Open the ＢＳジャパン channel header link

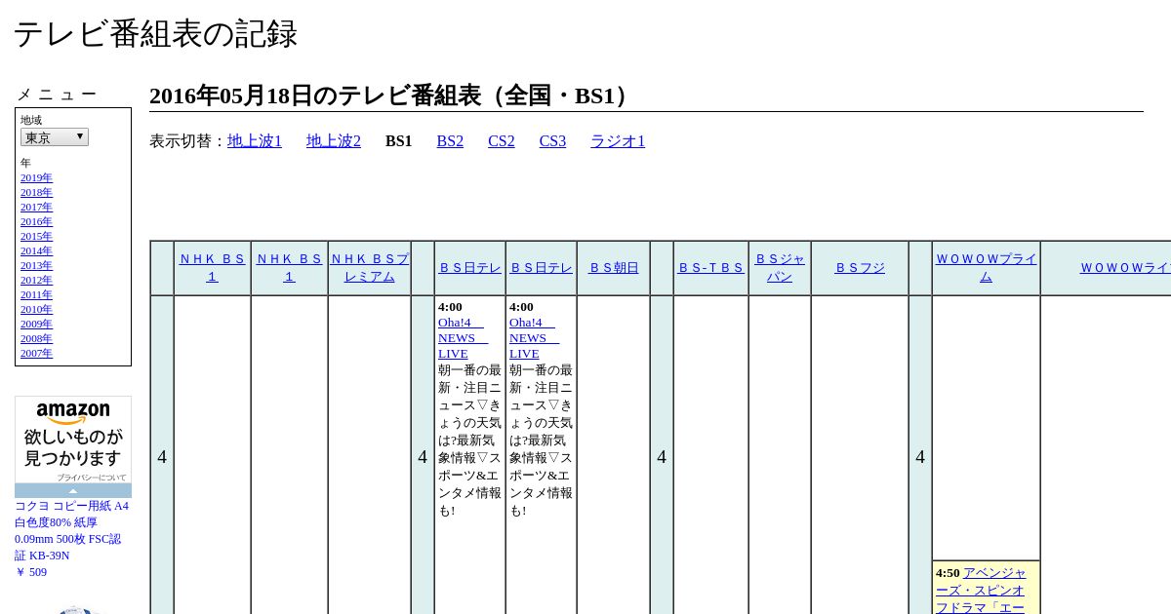coord(780,268)
